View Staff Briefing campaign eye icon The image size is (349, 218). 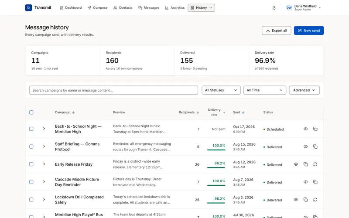point(306,146)
